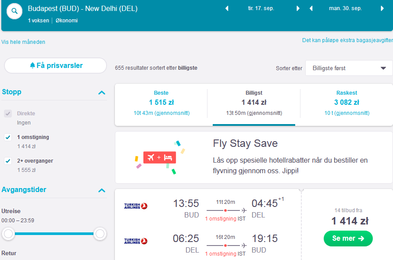Open the Billigste først sort dropdown
The image size is (393, 260).
[349, 68]
